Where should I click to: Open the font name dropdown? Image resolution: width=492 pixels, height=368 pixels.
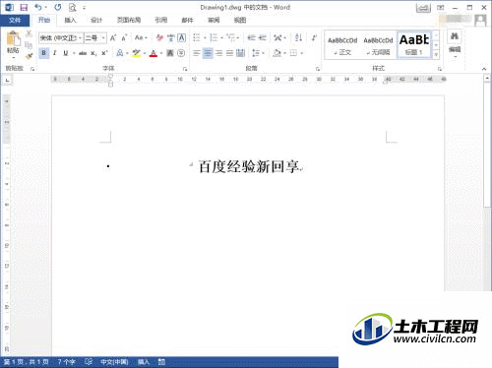coord(80,38)
